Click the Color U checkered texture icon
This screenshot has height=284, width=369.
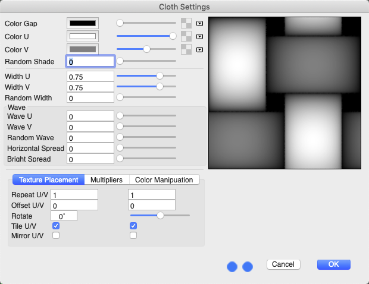[x=187, y=36]
